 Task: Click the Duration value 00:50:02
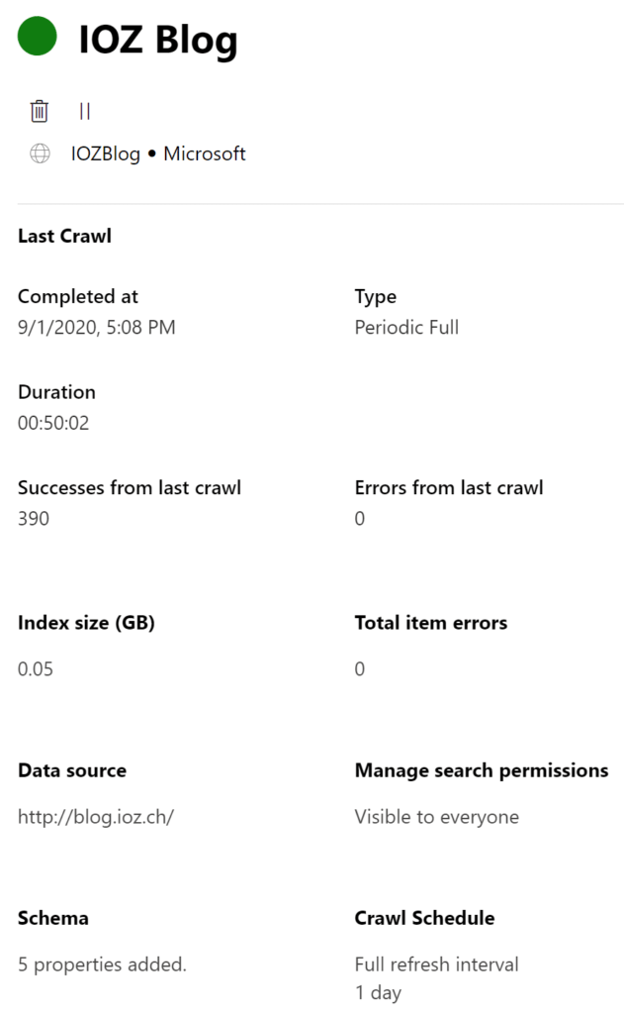tap(53, 423)
